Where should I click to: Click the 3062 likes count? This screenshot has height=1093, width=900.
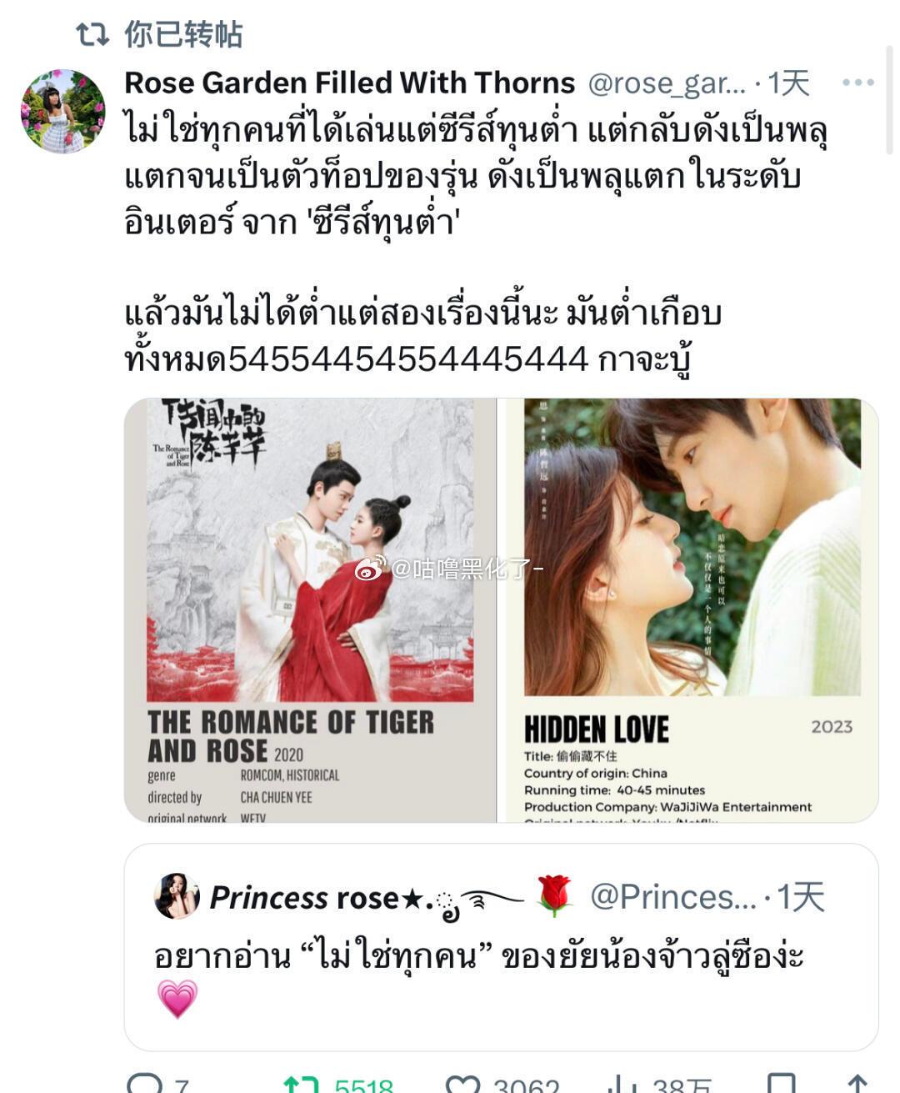point(526,1085)
